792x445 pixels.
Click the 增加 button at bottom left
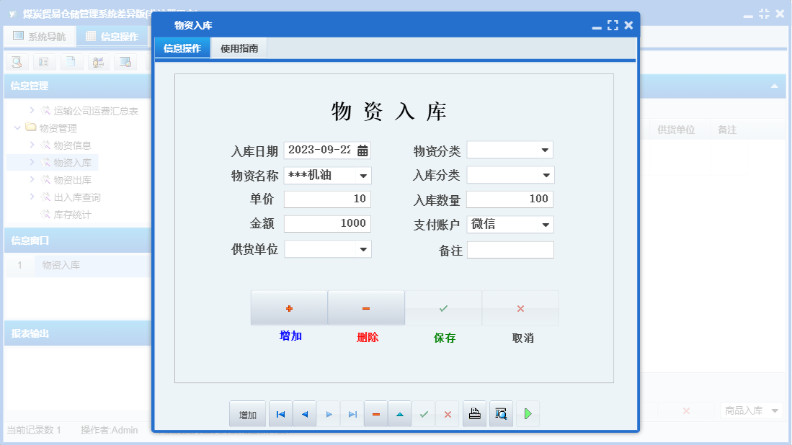tap(247, 413)
